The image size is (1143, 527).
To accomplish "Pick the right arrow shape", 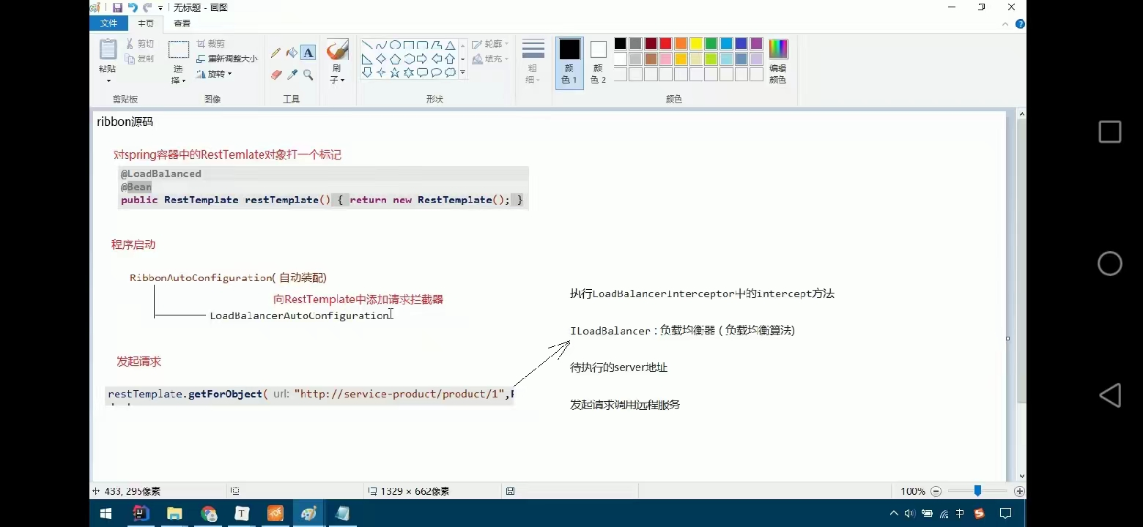I will tap(423, 59).
